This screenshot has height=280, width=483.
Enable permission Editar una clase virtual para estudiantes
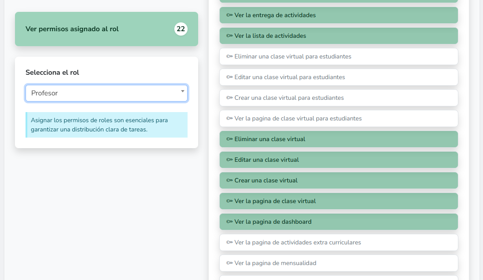pos(339,77)
